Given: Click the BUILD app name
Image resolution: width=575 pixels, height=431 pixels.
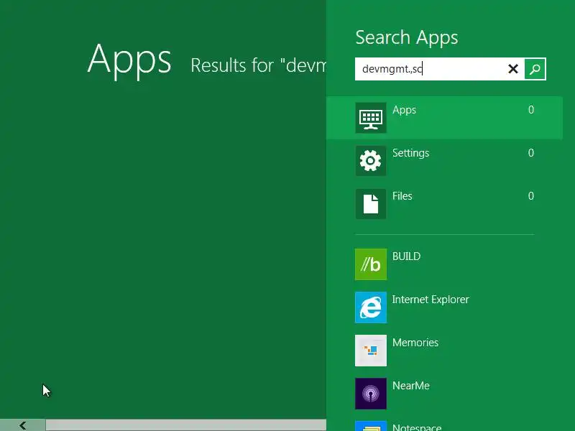Looking at the screenshot, I should point(406,256).
